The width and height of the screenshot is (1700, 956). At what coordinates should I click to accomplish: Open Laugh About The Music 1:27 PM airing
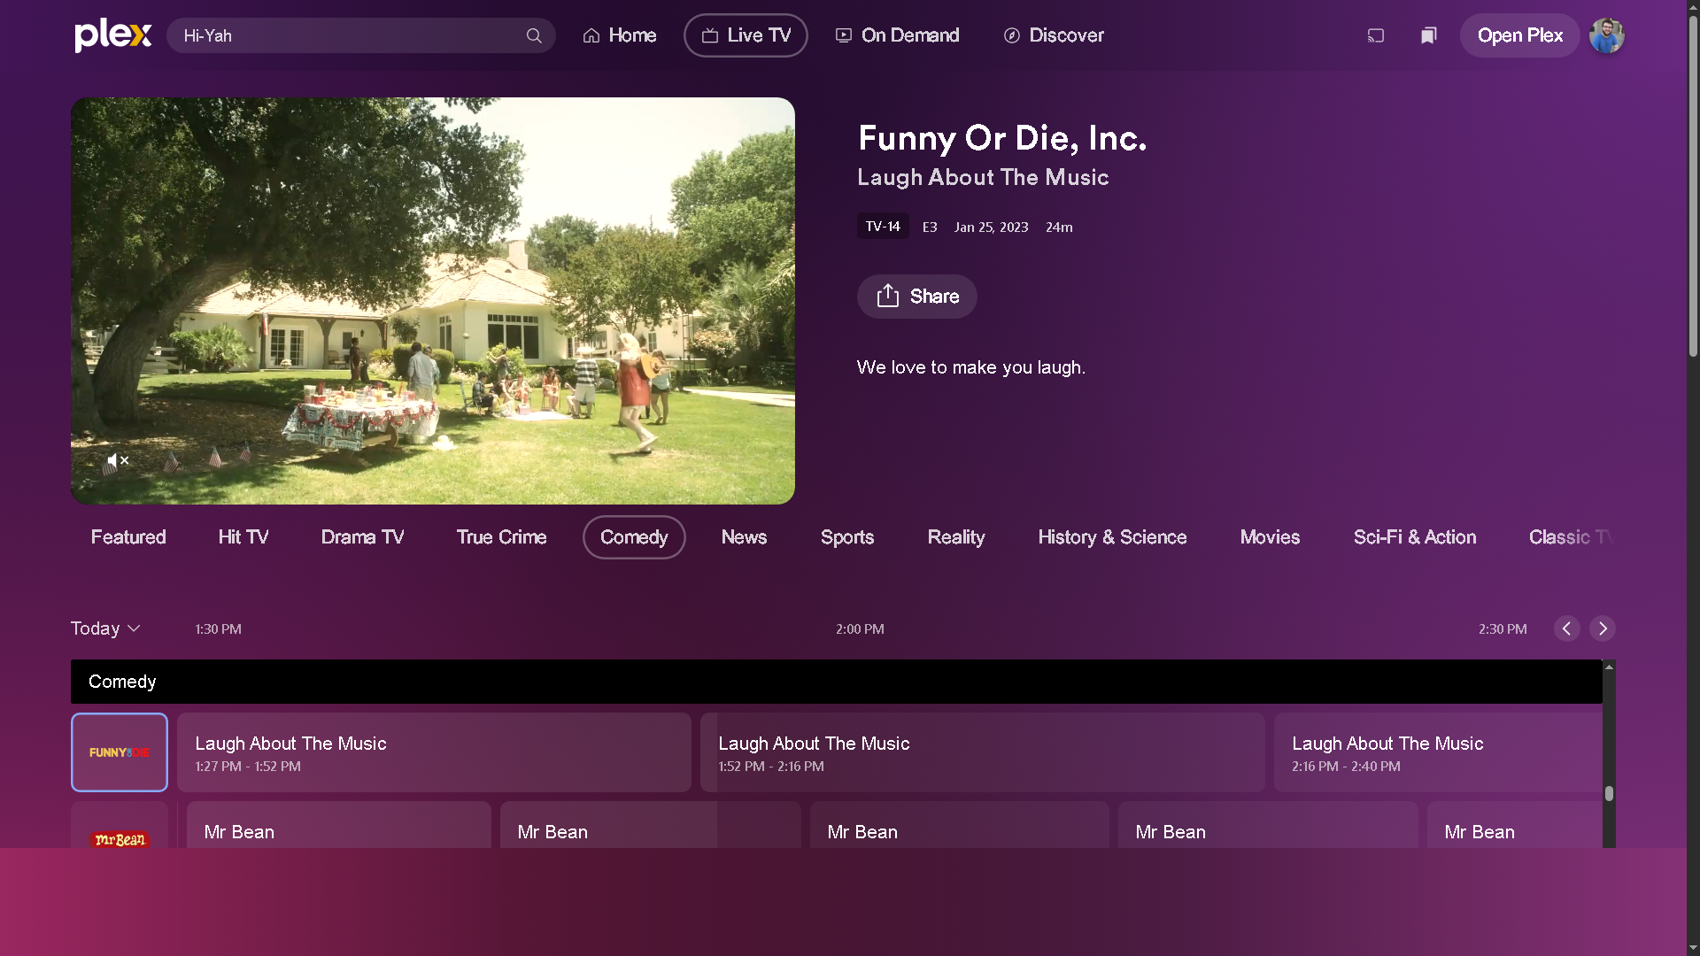tap(434, 752)
